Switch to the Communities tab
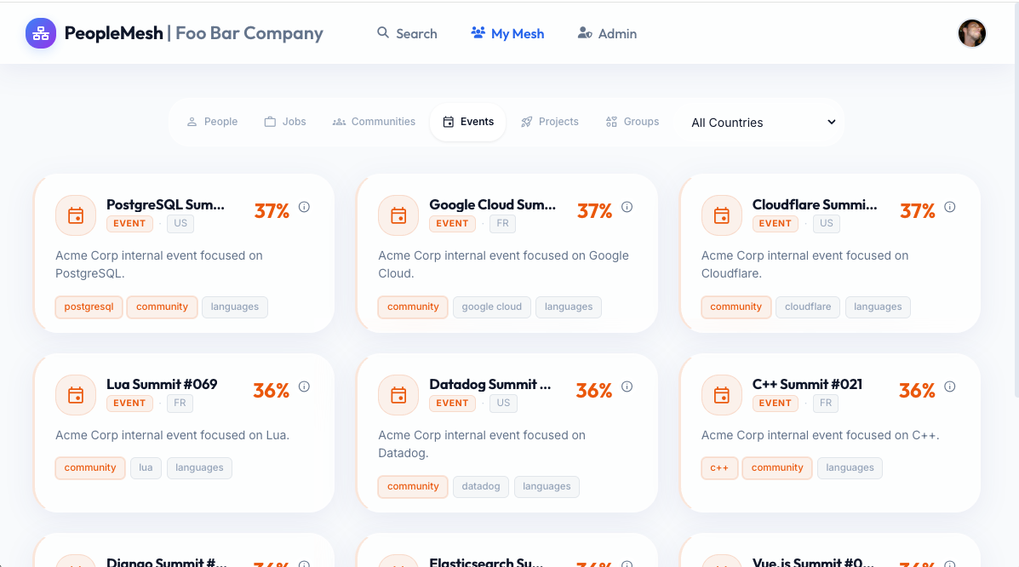 [x=374, y=122]
